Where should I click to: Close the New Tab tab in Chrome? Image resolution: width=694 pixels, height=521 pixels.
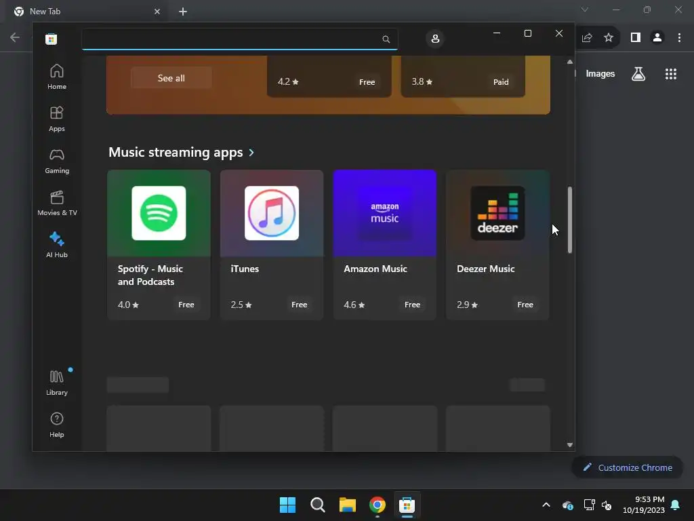(x=157, y=12)
